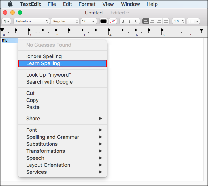
Task: Click the font size field showing 12
Action: 85,21
